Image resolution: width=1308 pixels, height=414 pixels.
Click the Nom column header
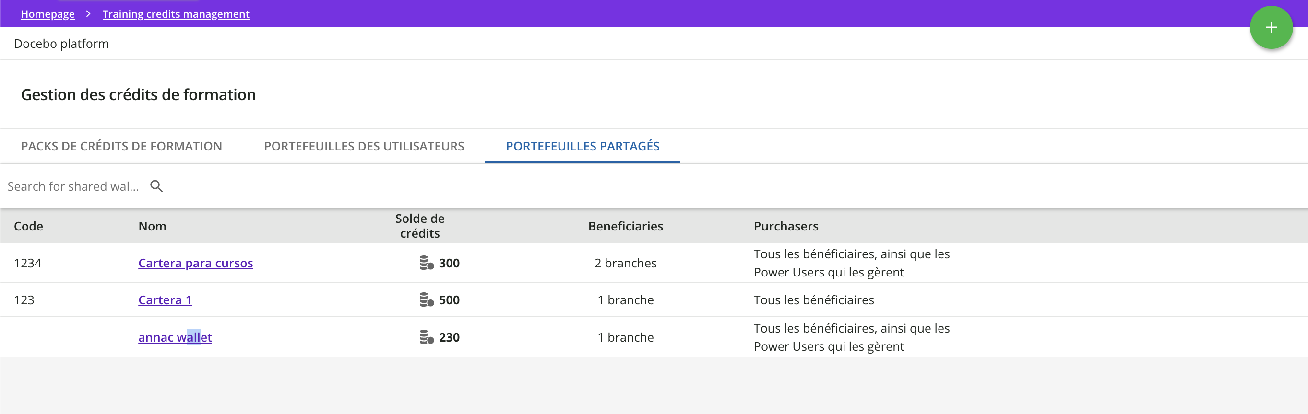tap(152, 226)
